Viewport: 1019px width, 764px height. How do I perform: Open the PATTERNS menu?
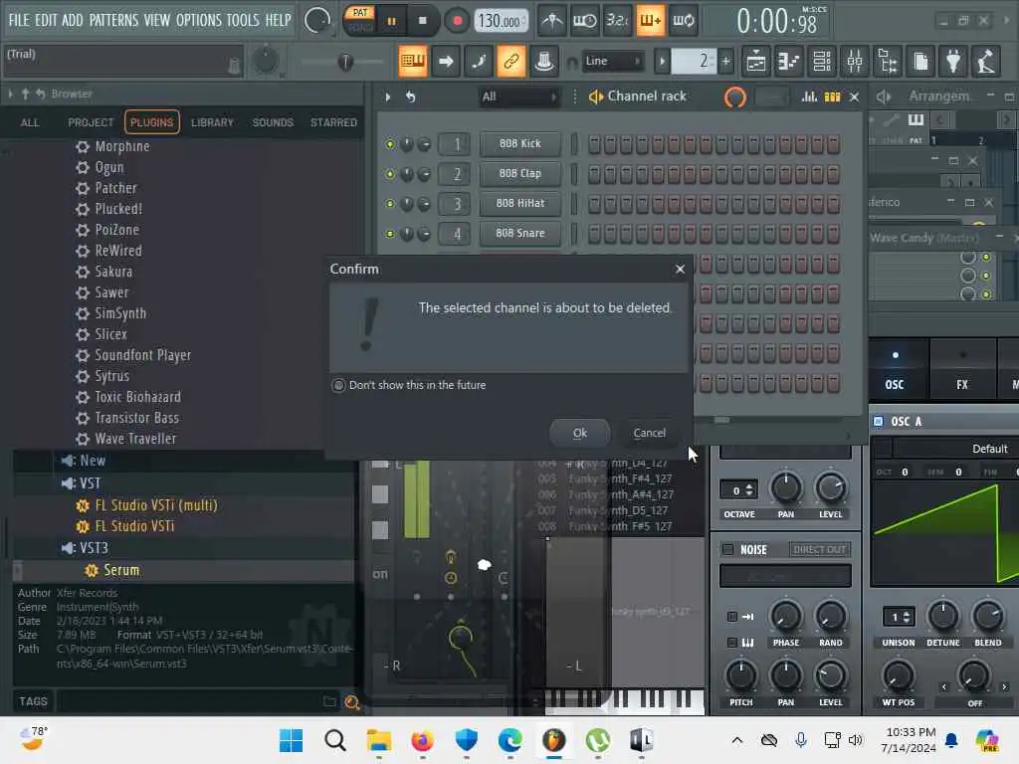[x=113, y=20]
